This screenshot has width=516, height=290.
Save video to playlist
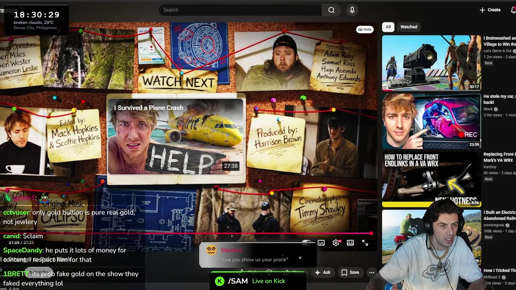click(350, 273)
